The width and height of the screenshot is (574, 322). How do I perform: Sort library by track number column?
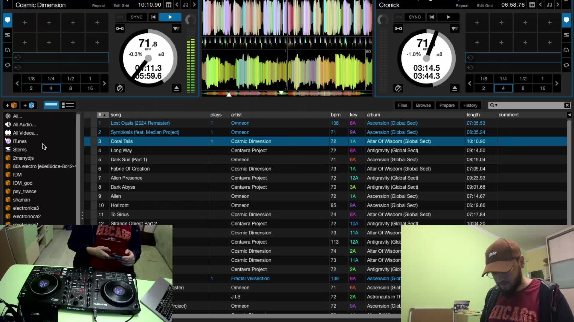103,115
